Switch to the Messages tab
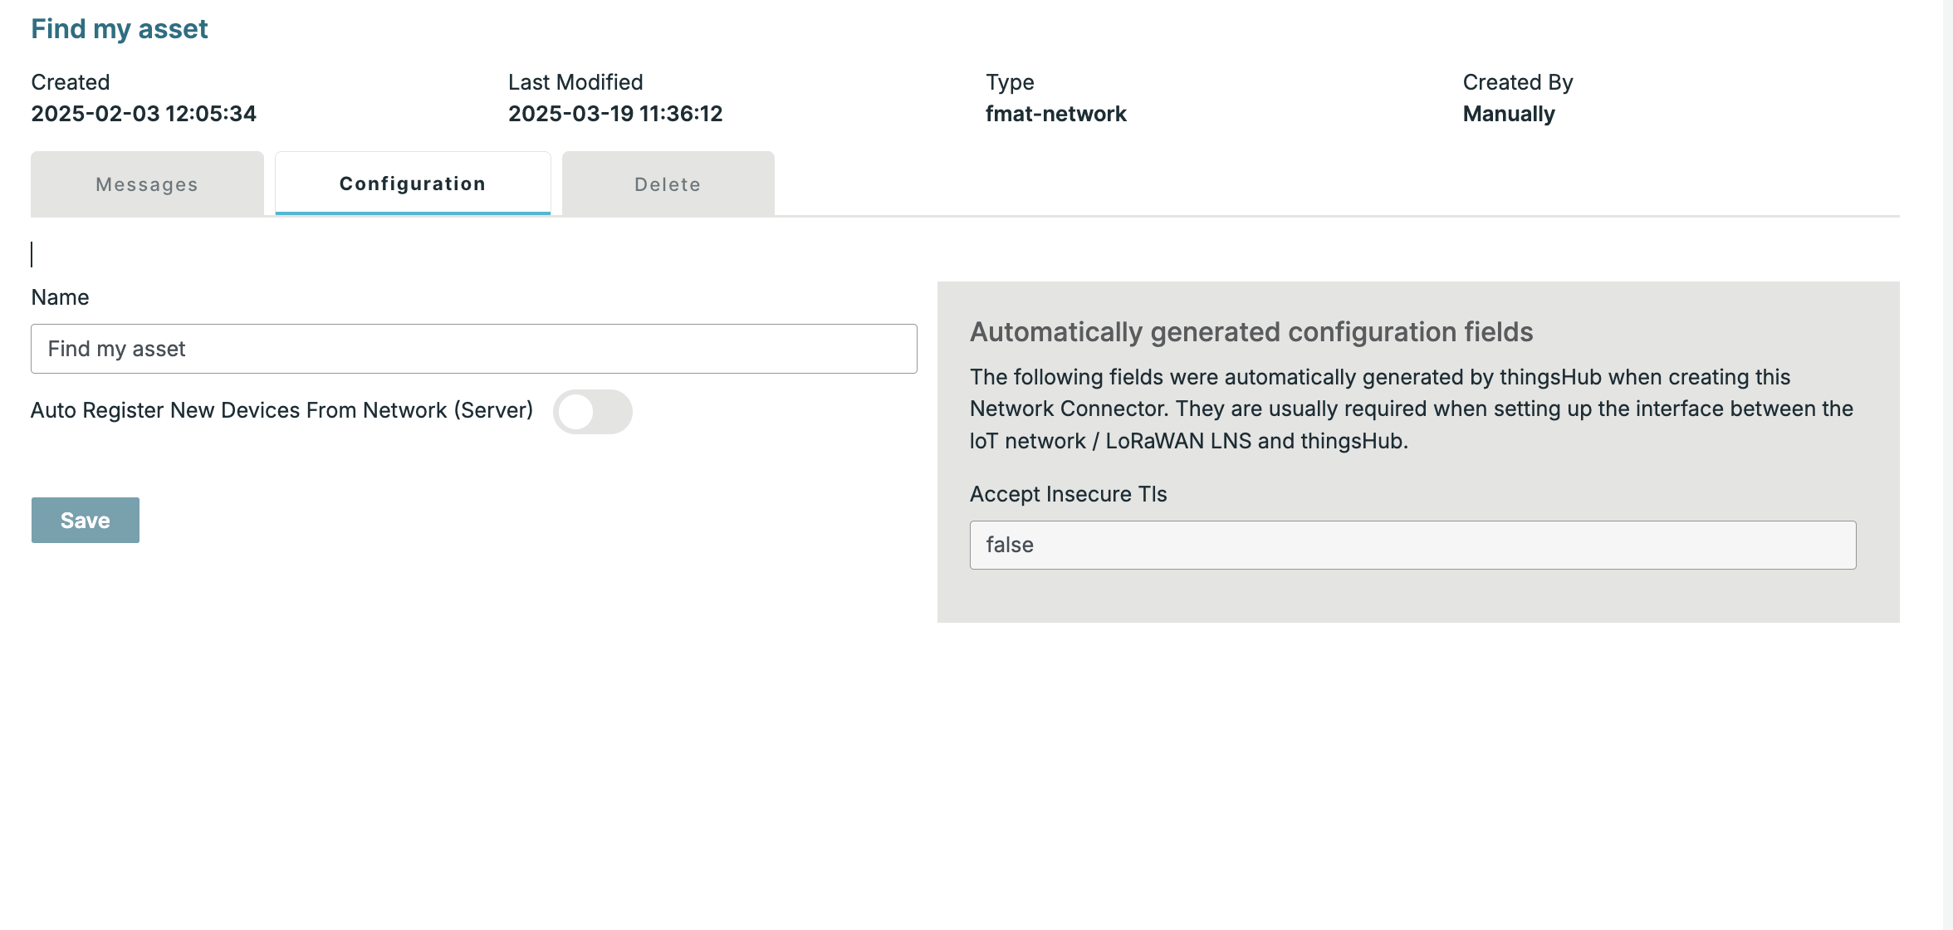This screenshot has width=1953, height=930. [147, 184]
